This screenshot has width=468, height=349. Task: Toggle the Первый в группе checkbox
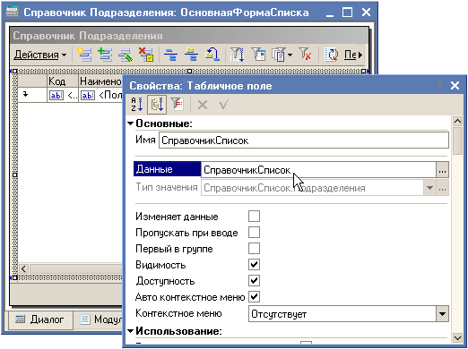(254, 249)
